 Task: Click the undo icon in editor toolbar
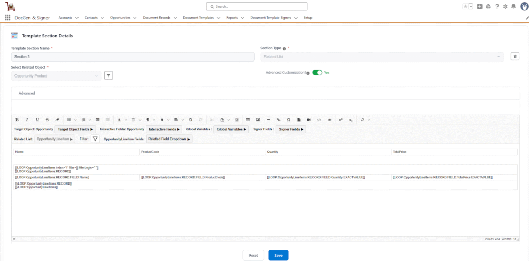tap(190, 119)
